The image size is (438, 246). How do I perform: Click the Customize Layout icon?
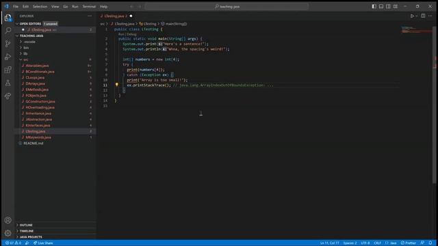pos(396,6)
